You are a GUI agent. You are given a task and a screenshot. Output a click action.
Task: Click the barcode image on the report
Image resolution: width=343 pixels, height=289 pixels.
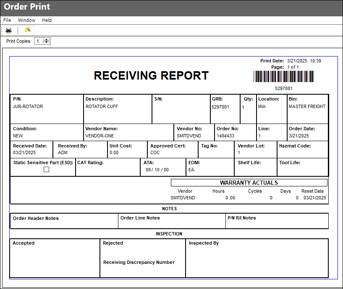click(283, 76)
